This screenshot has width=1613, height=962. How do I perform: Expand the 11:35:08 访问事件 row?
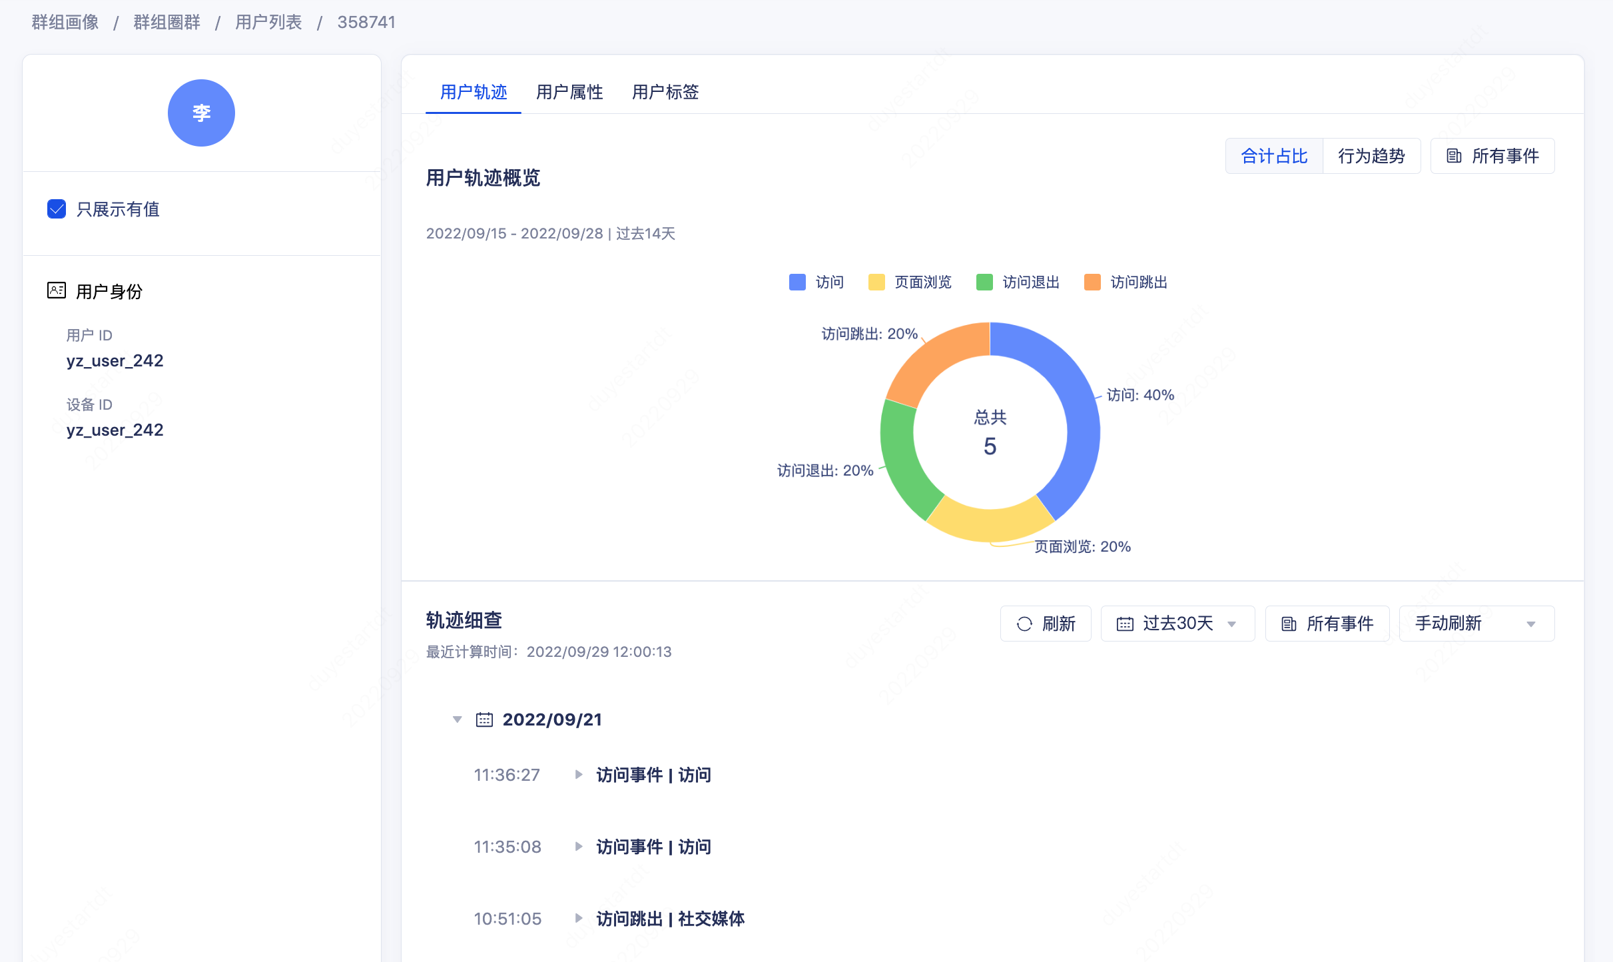tap(579, 847)
